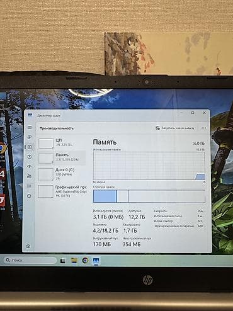Select the Графический процессор performance item
Screen dimensions: 233x311
pyautogui.click(x=62, y=191)
